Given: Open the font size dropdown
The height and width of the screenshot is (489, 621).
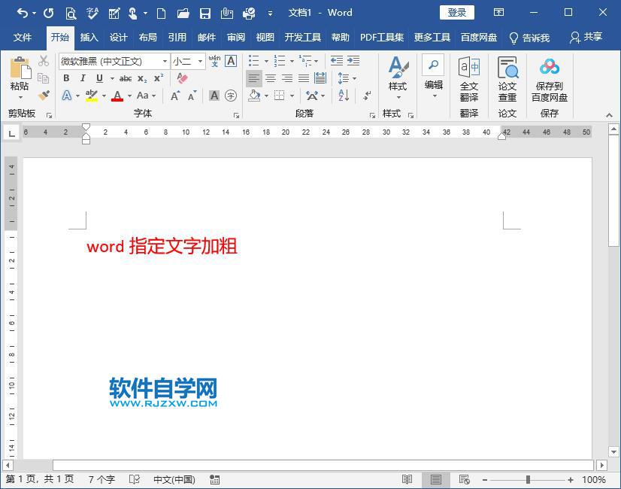Looking at the screenshot, I should (199, 62).
